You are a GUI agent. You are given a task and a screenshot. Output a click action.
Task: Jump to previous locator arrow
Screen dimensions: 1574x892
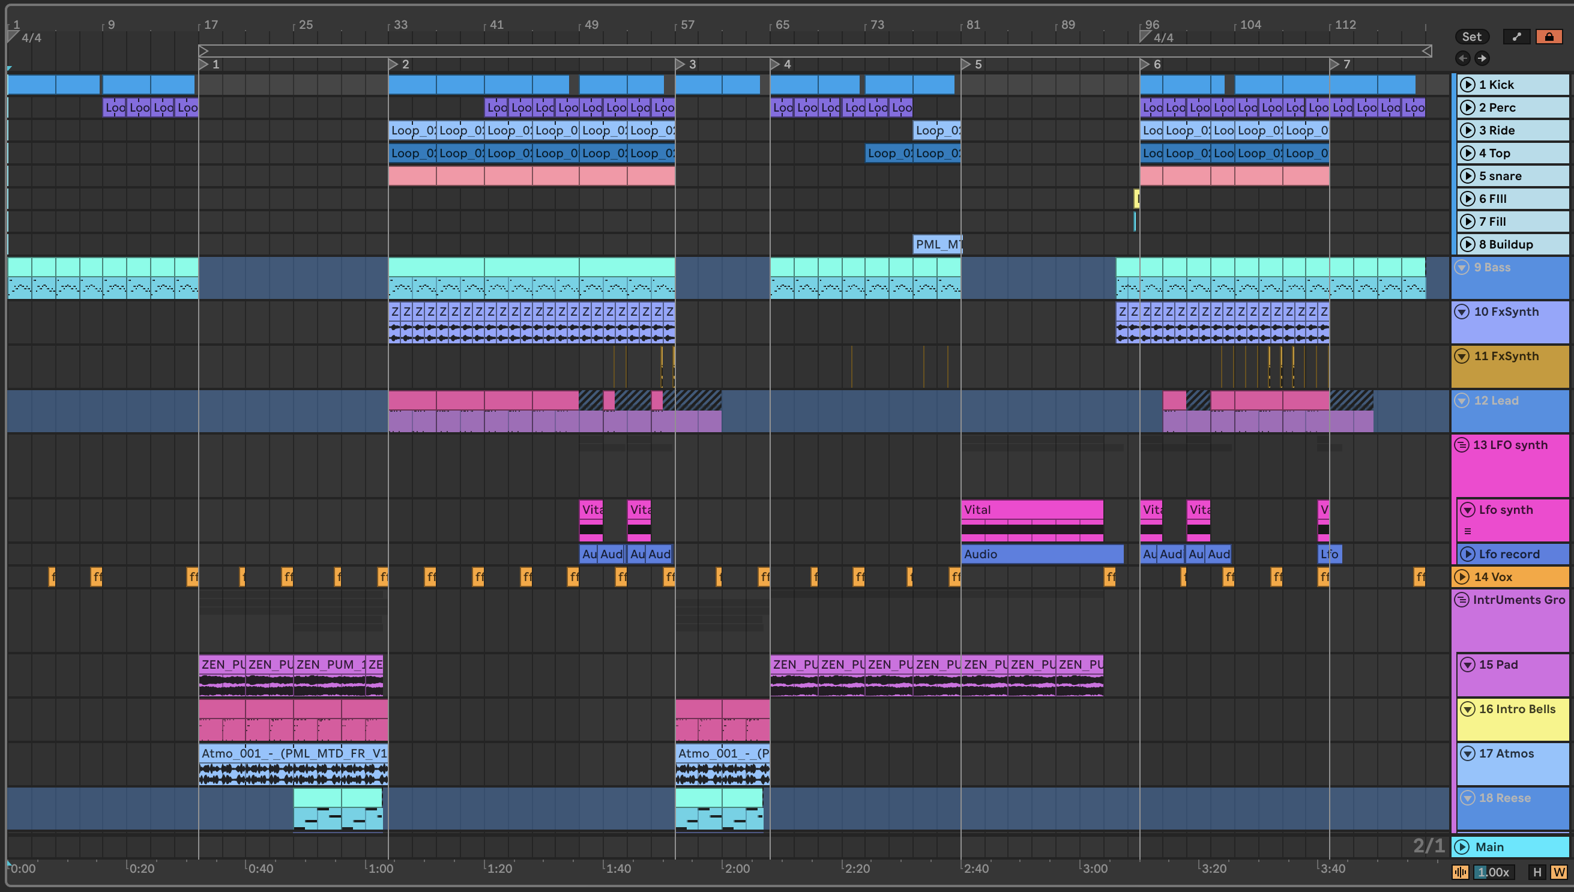[x=1462, y=58]
